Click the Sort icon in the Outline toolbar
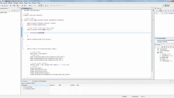Viewport: 174px width, 98px height. click(x=162, y=47)
